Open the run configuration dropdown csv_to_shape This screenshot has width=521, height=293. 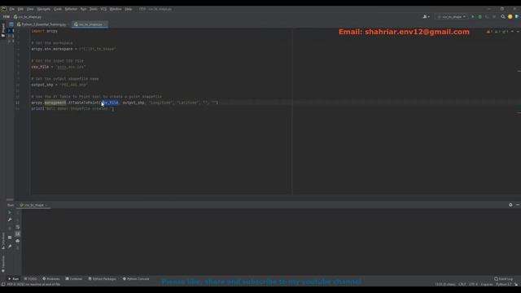tap(451, 16)
